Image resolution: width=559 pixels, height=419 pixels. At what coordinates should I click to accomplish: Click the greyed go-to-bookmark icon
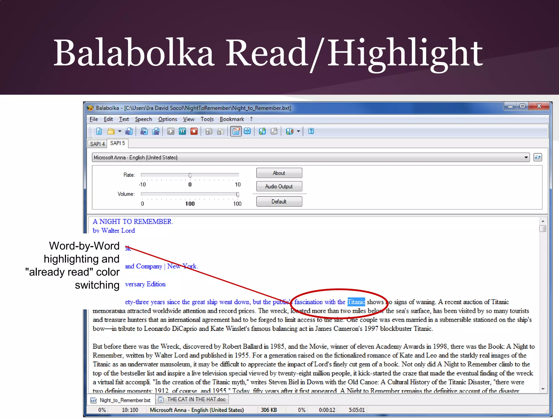[x=274, y=131]
